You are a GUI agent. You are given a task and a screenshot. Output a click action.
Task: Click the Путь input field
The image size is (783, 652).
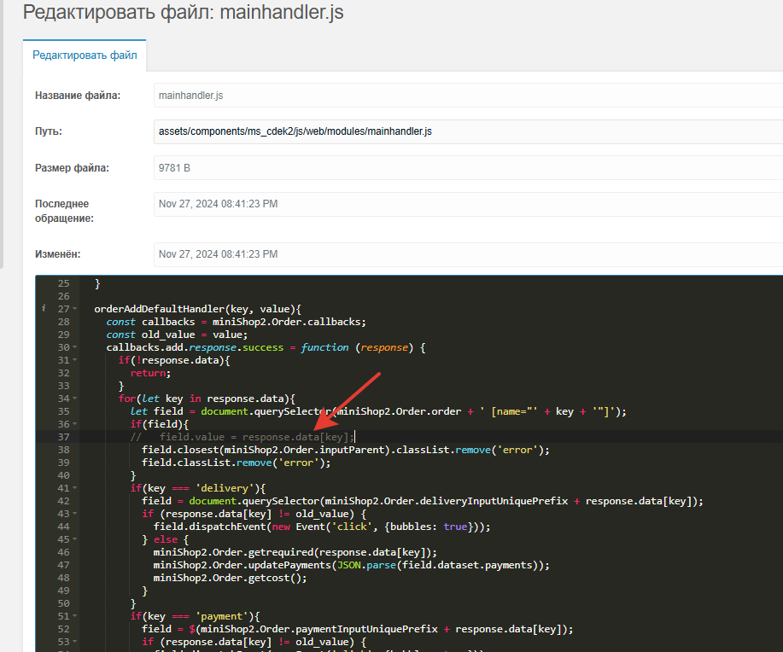[469, 131]
